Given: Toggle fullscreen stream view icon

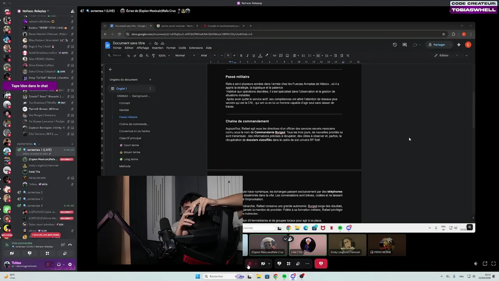Looking at the screenshot, I should pos(494,264).
